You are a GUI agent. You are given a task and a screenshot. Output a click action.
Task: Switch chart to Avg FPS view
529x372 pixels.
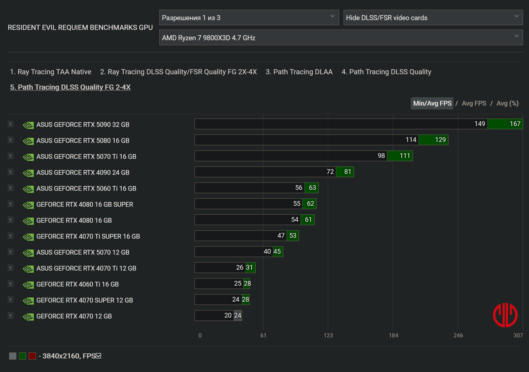[x=474, y=103]
